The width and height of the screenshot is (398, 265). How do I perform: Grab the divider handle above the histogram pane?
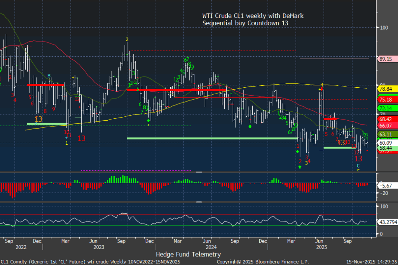click(199, 172)
